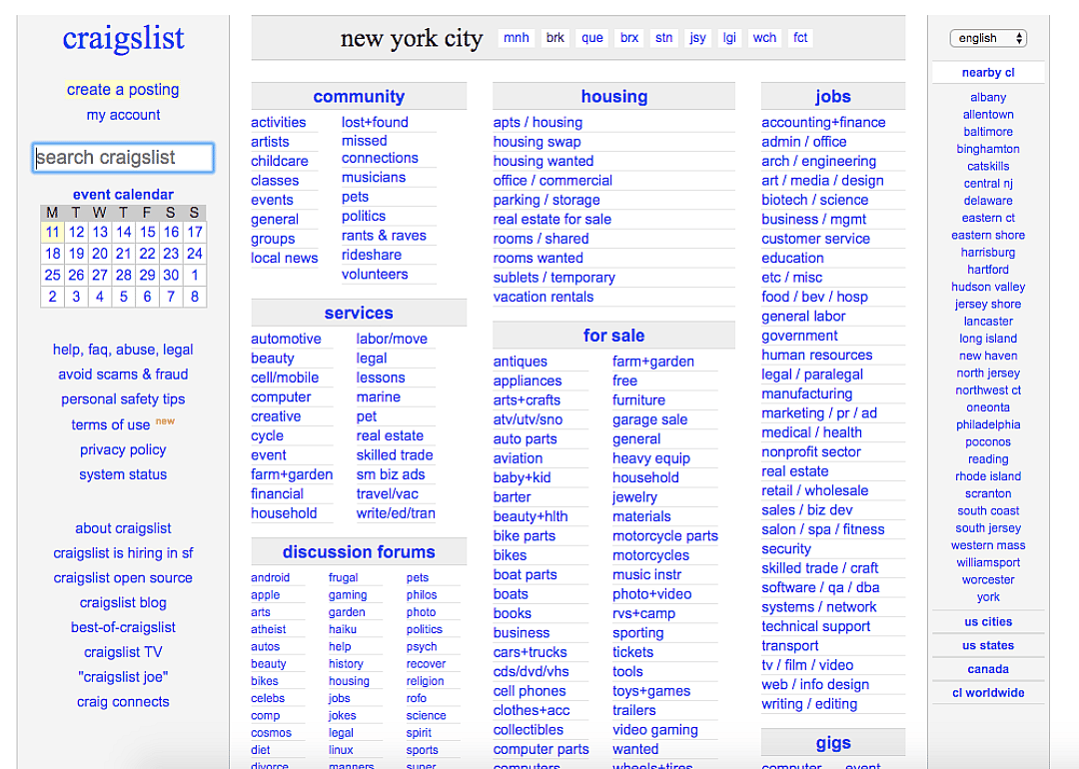Screen dimensions: 1079x769
Task: Open the philos discussion forum
Action: pos(422,595)
